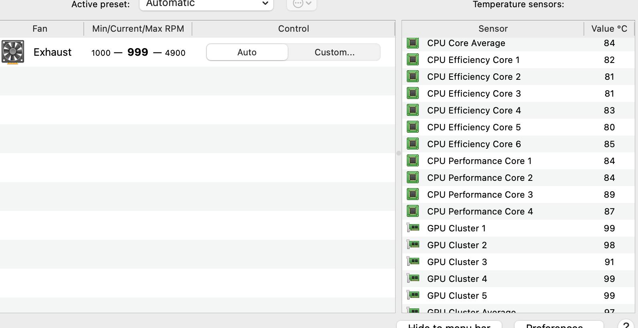The image size is (638, 328).
Task: Click the help question mark button
Action: [626, 324]
